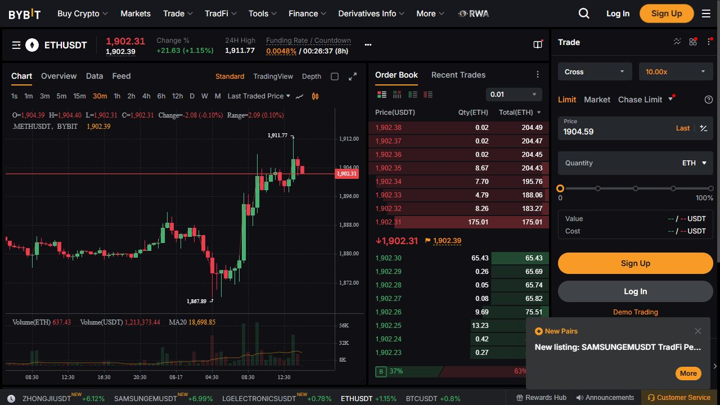Open the Cross margin mode dropdown

coord(595,72)
